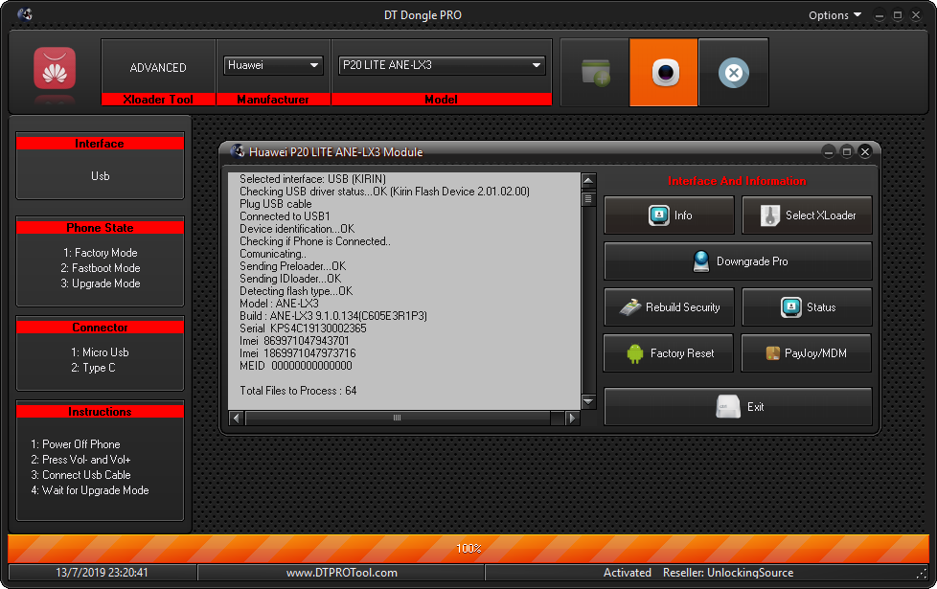Click the Info button
Image resolution: width=937 pixels, height=589 pixels.
[669, 215]
